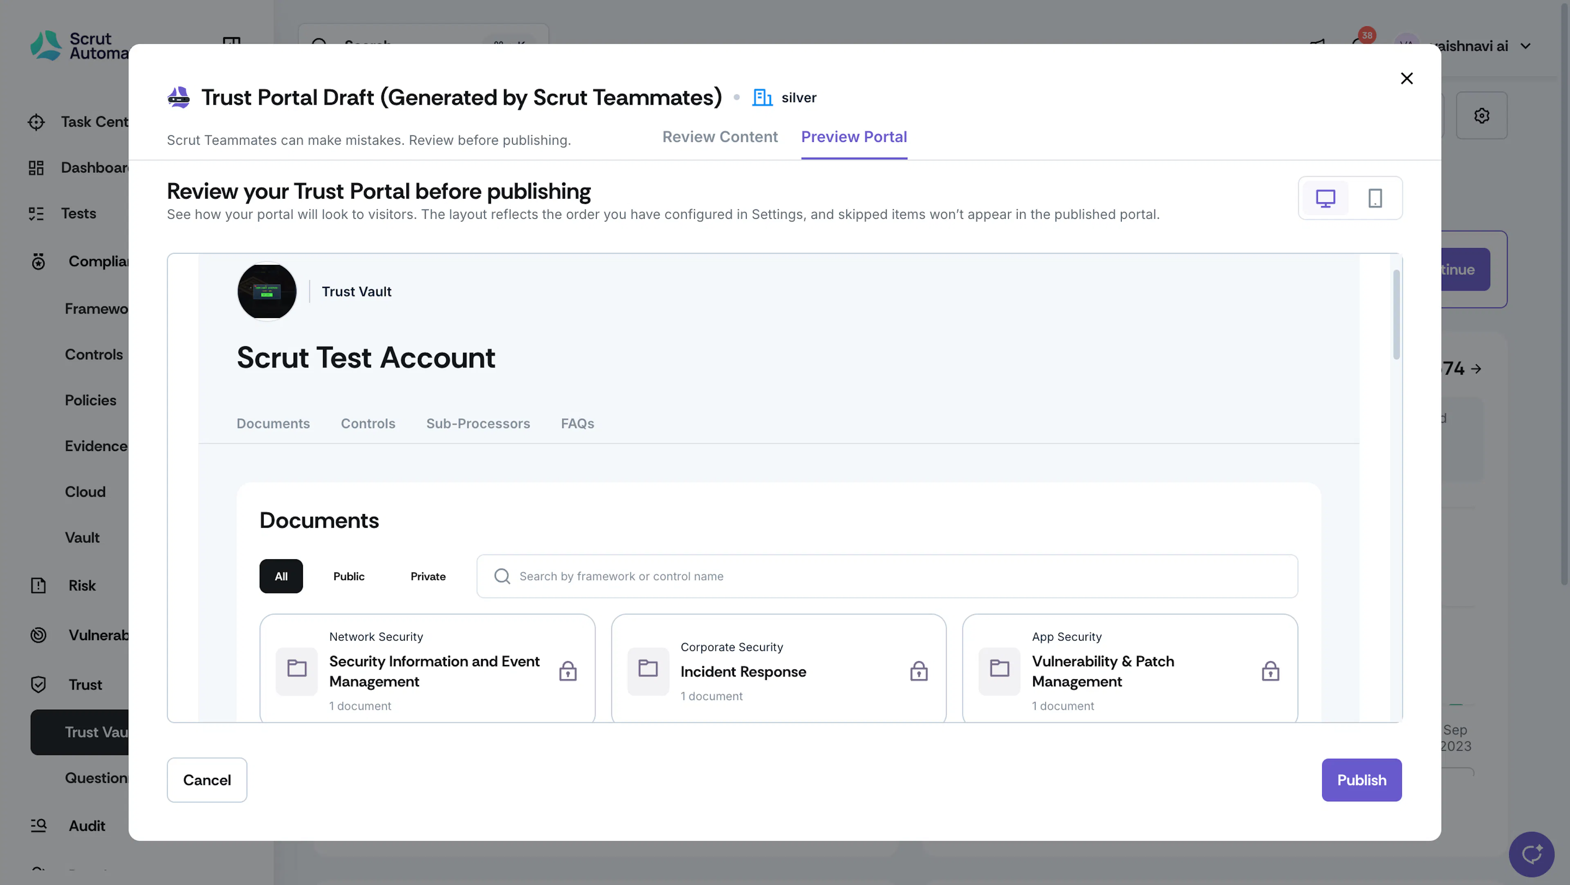The height and width of the screenshot is (885, 1570).
Task: Click lock icon on Vulnerability & Patch card
Action: tap(1270, 671)
